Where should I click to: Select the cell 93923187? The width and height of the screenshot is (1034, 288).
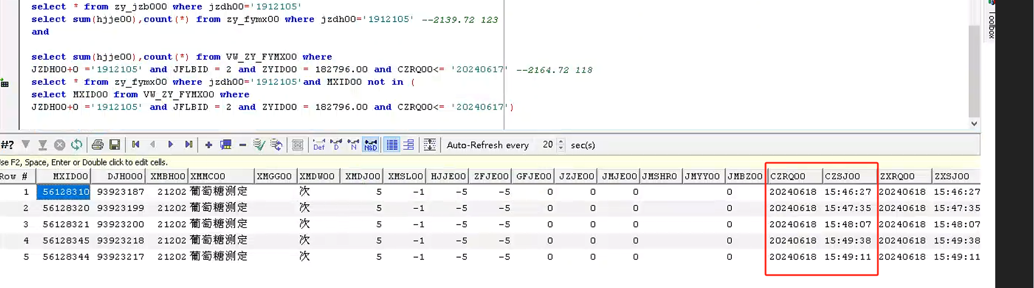click(x=119, y=192)
